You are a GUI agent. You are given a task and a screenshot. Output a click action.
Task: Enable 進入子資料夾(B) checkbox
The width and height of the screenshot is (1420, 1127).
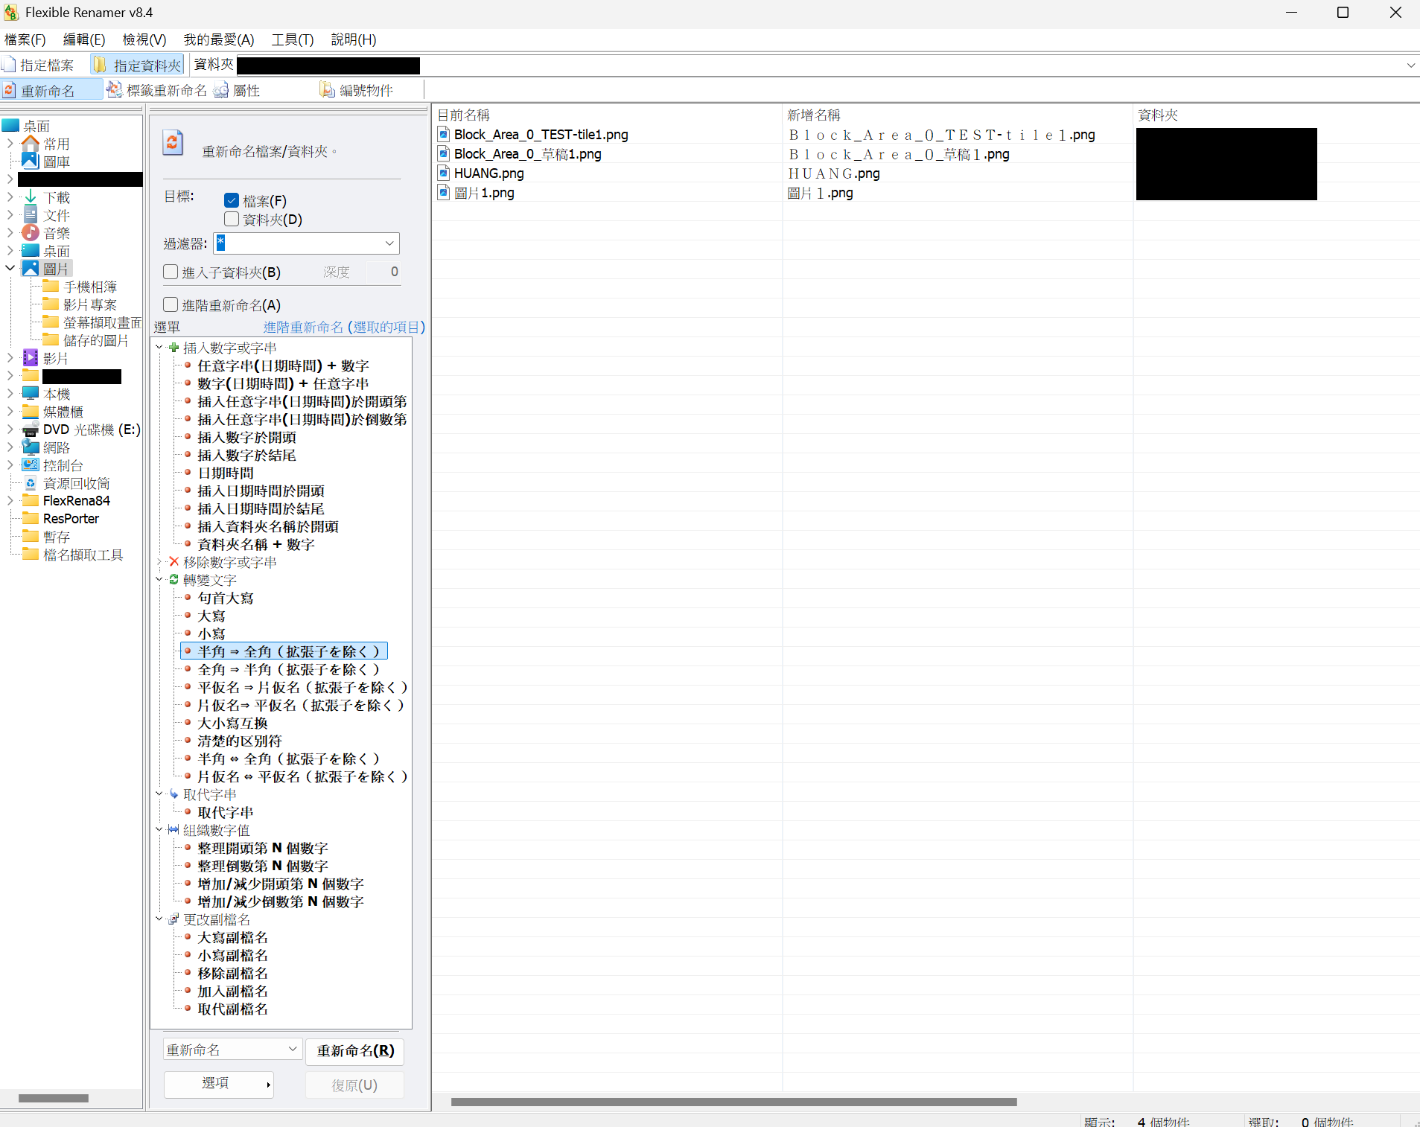click(x=171, y=272)
